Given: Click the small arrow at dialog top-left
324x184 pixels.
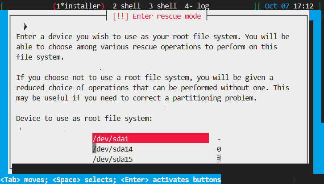Looking at the screenshot, I should (25, 27).
